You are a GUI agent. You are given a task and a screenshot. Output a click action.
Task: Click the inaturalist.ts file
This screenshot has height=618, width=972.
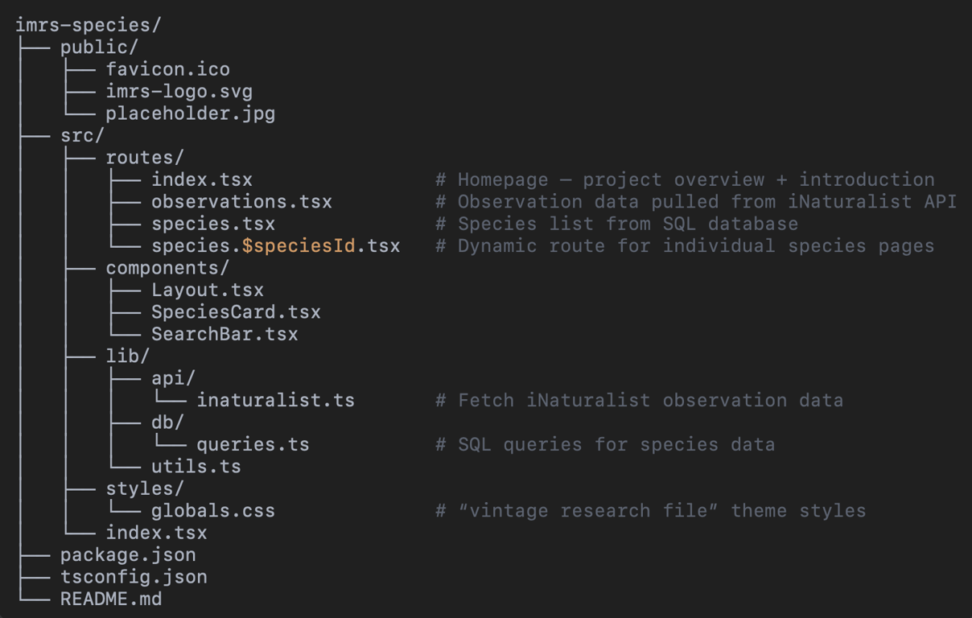275,401
